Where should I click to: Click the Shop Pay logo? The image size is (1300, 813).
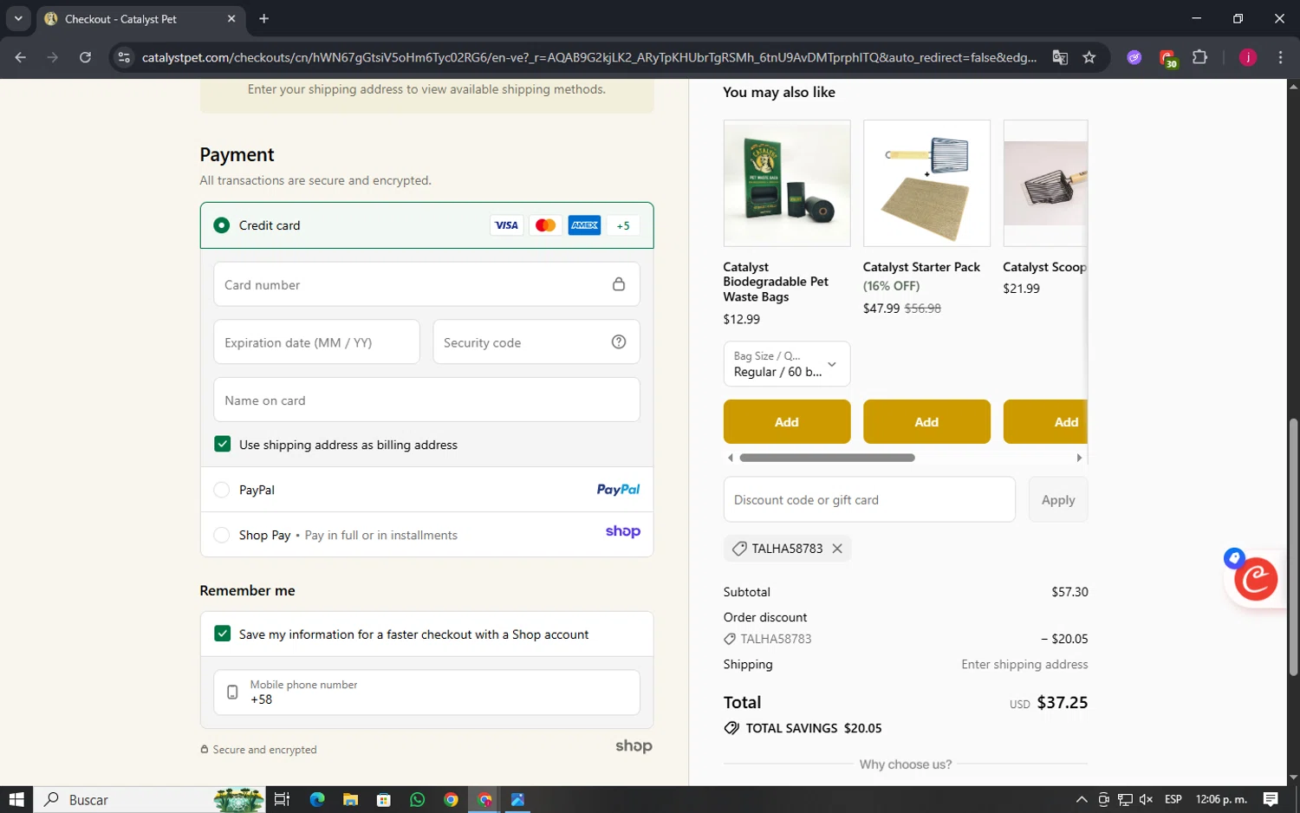pos(622,531)
